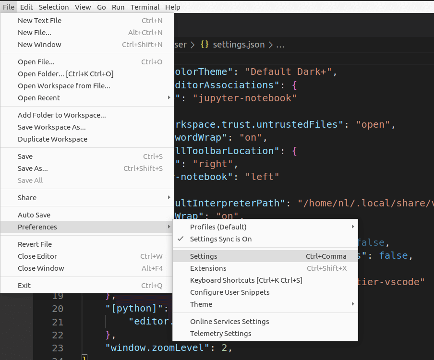
Task: Click the "right" value in editor
Action: click(213, 164)
